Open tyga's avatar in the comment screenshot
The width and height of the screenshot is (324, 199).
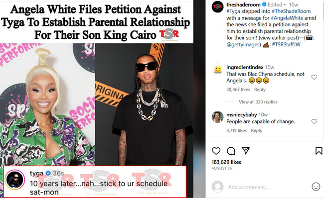coord(14,180)
